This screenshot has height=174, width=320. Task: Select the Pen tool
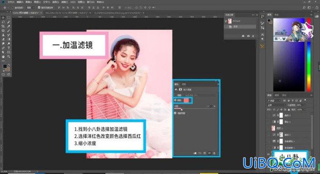click(x=3, y=48)
